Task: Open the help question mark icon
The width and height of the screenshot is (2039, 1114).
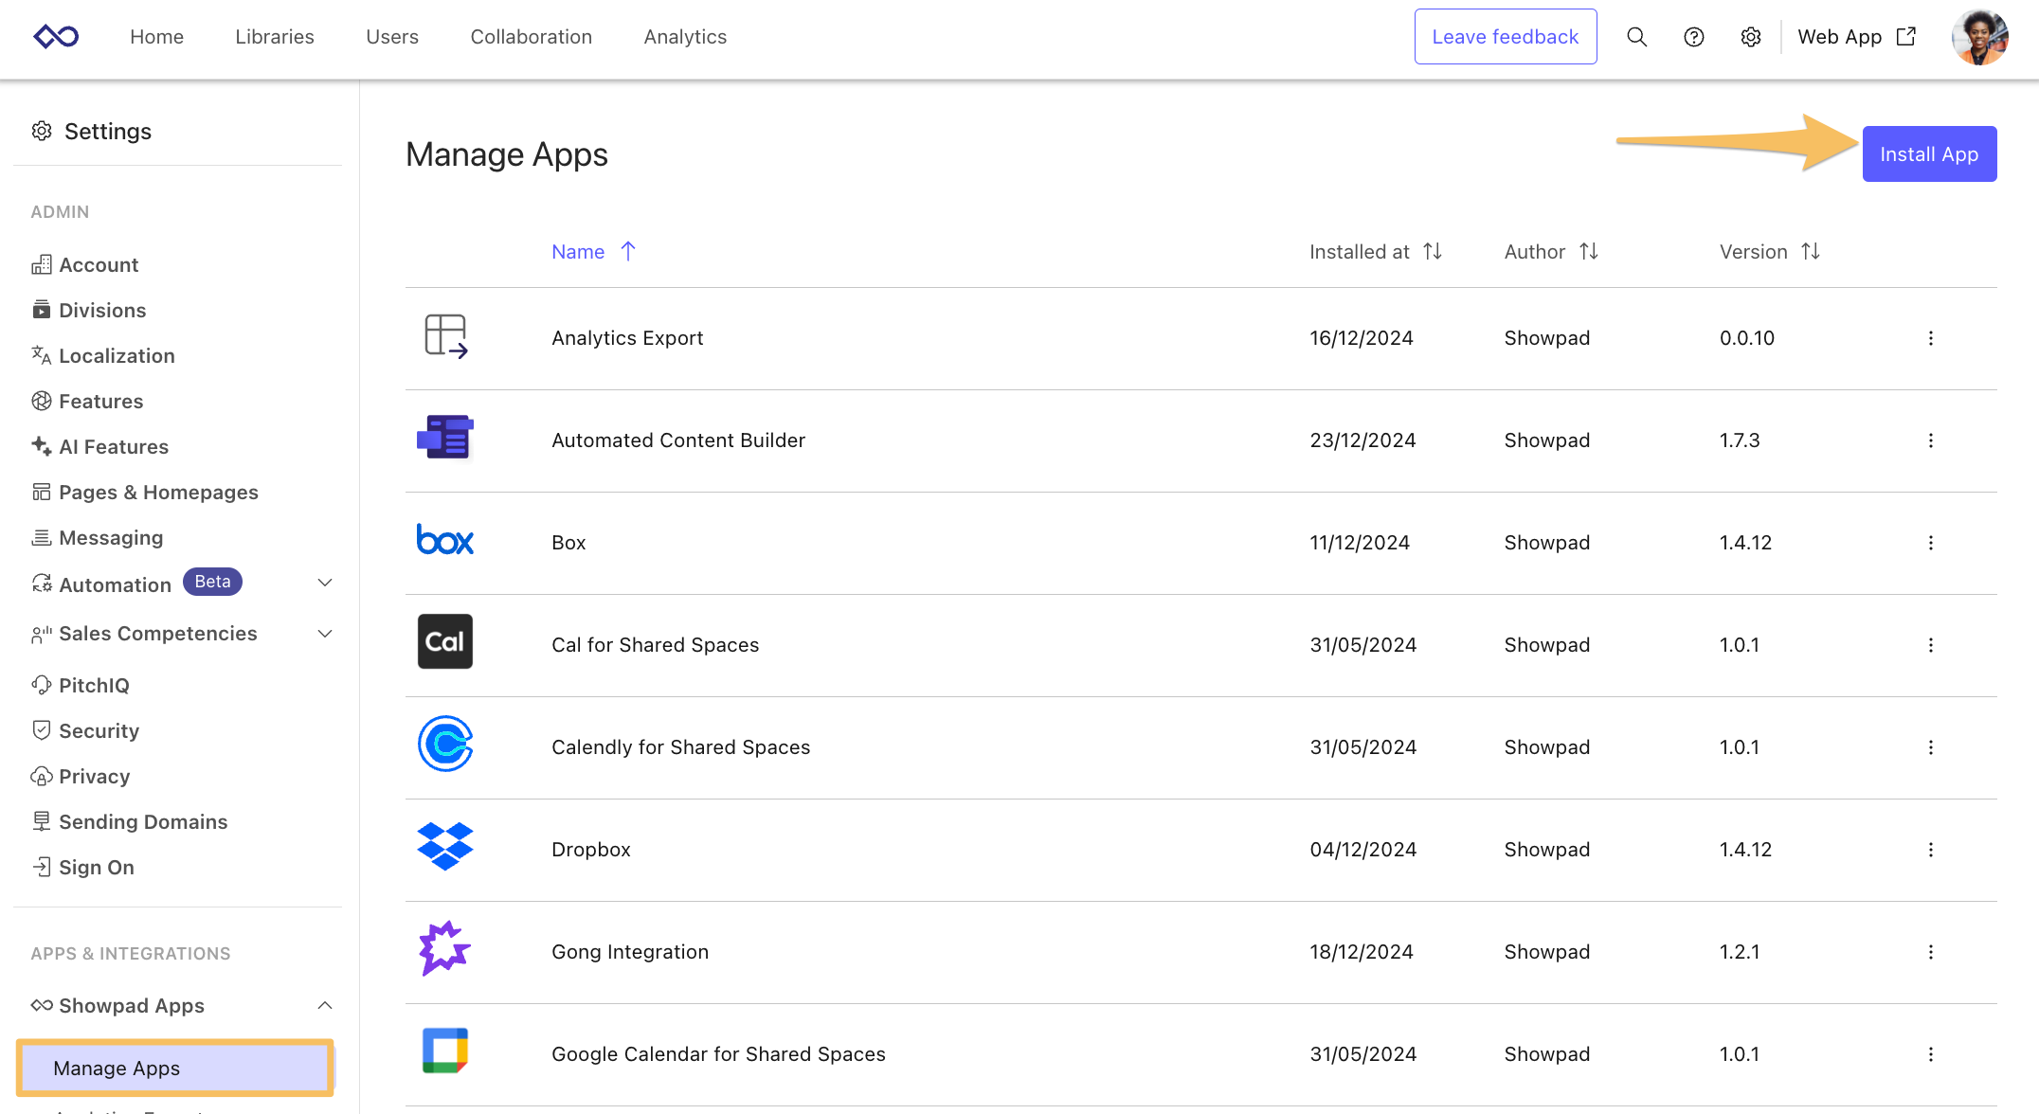Action: click(x=1693, y=37)
